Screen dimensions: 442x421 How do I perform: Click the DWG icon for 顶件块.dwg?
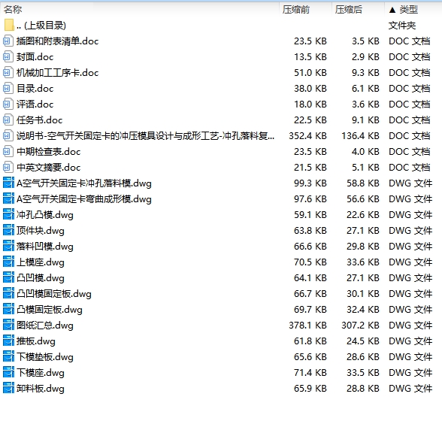pyautogui.click(x=8, y=230)
